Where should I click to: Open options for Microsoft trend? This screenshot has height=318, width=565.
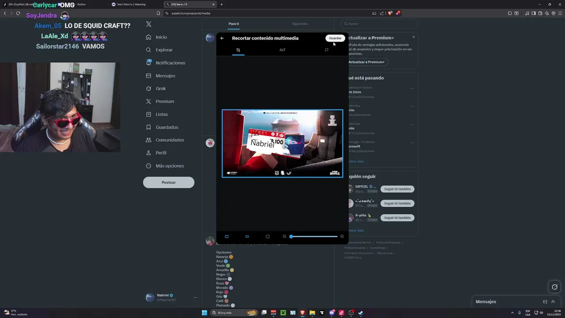(x=412, y=142)
